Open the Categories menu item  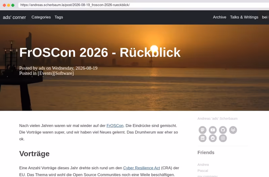click(x=41, y=17)
